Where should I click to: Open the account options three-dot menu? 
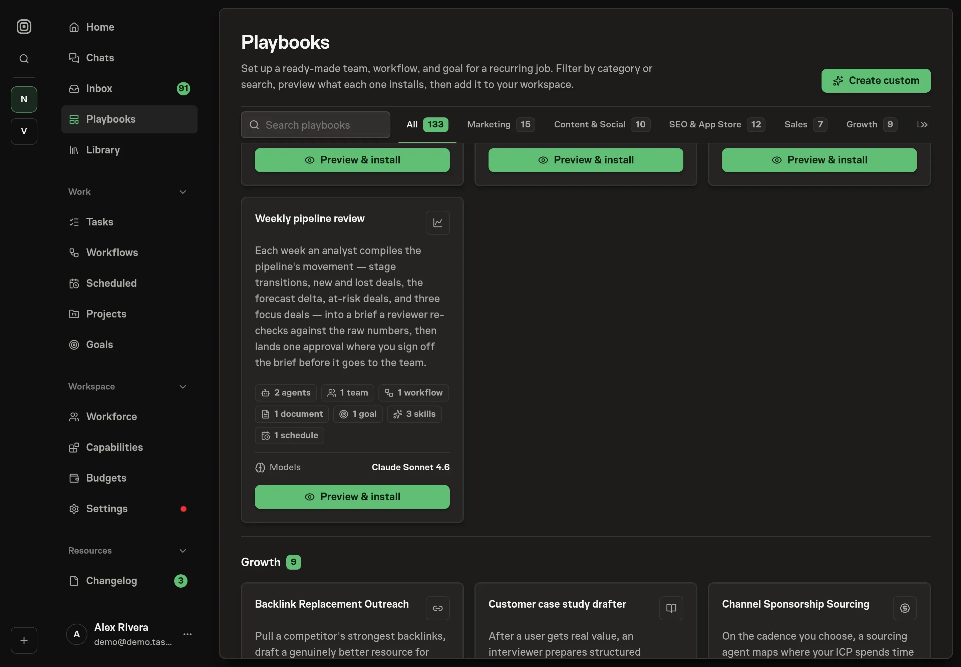tap(187, 634)
